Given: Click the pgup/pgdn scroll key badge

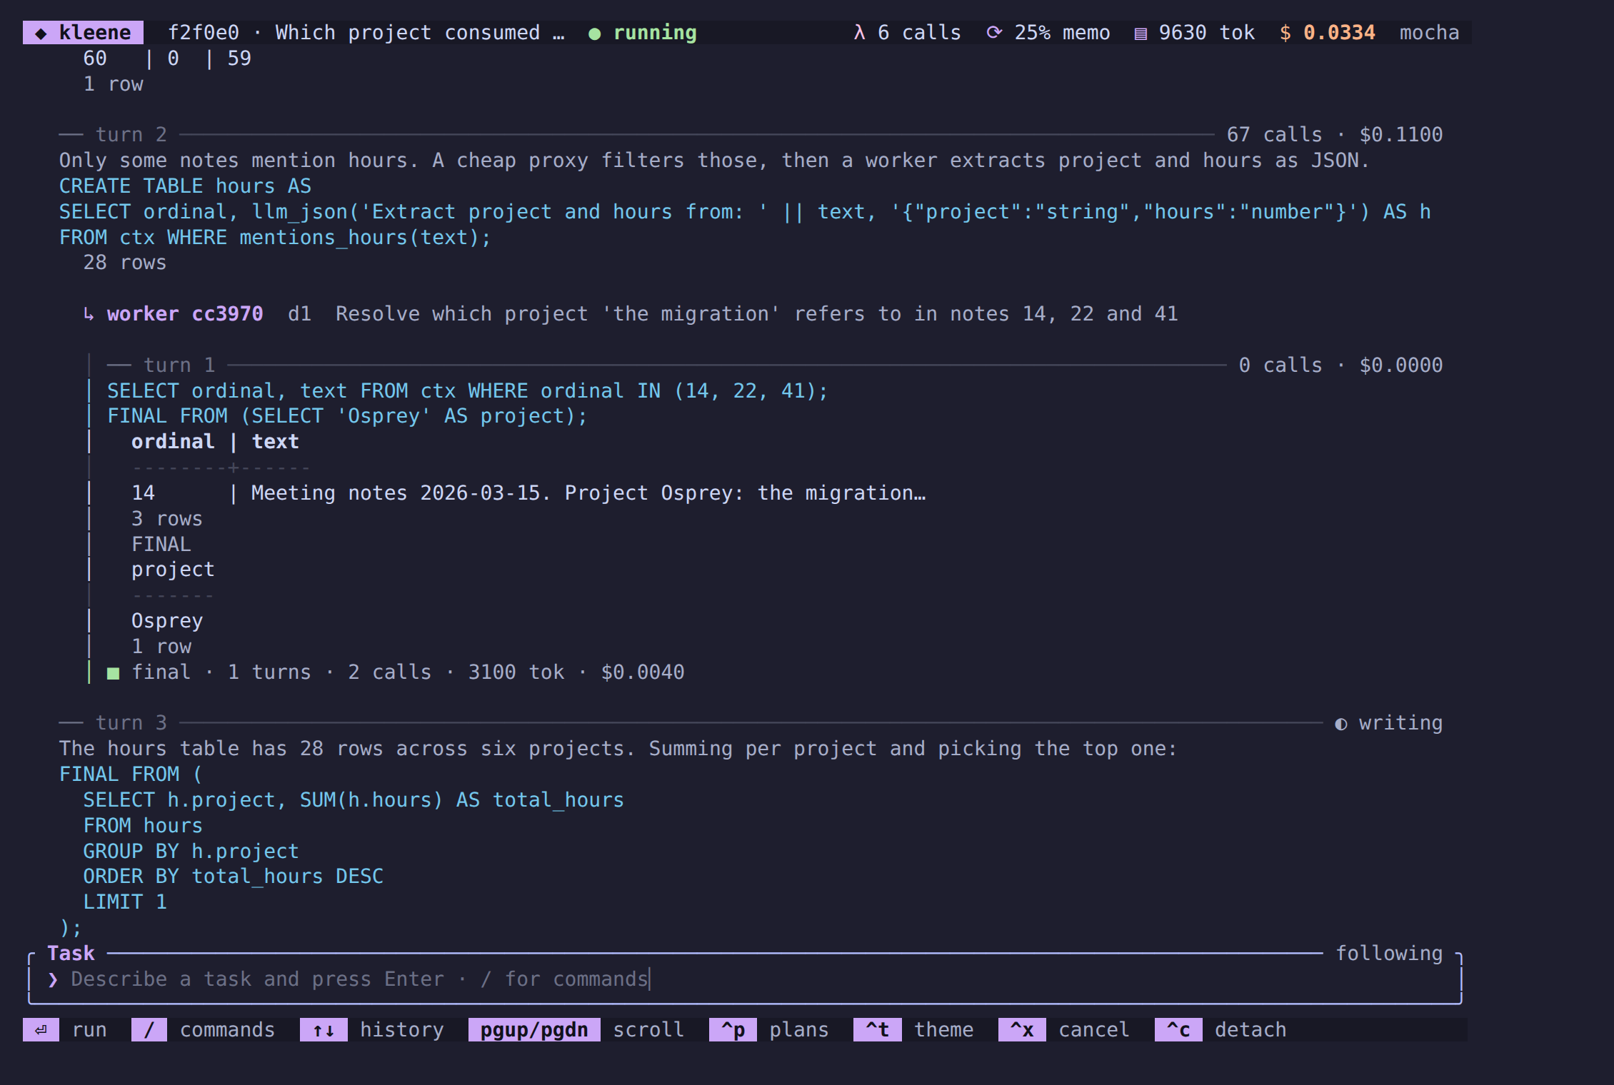Looking at the screenshot, I should (534, 1030).
